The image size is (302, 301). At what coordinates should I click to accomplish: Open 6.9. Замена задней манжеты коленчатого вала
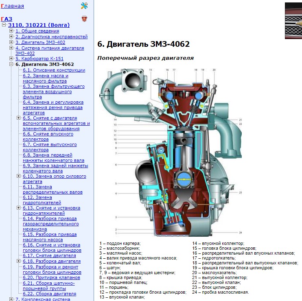55,168
